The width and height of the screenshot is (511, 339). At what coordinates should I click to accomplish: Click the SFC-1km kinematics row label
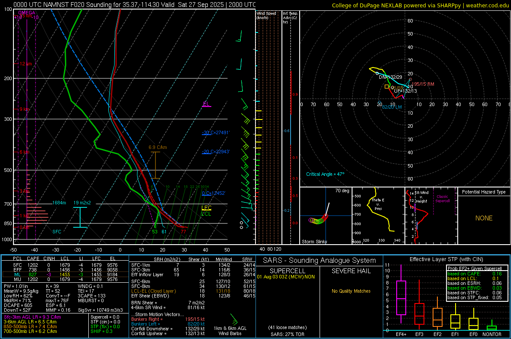[141, 265]
